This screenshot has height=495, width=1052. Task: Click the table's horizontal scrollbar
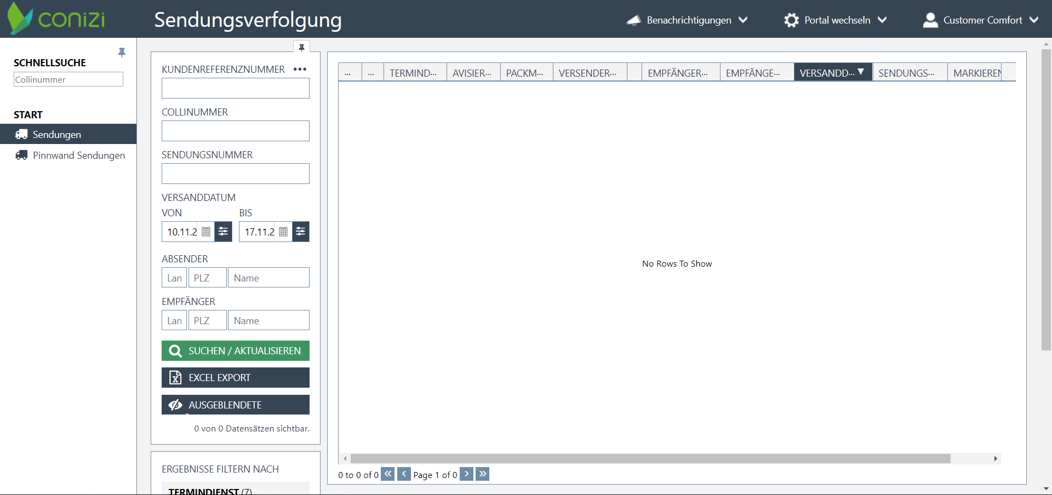coord(650,459)
